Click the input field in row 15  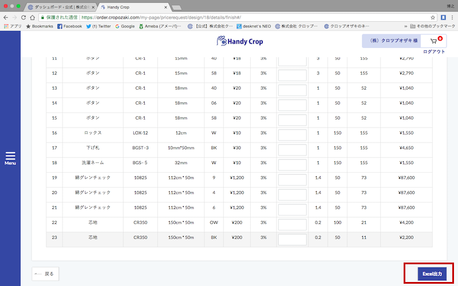[293, 120]
